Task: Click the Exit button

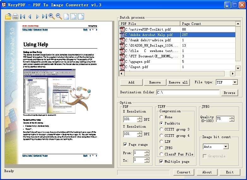Action: [230, 172]
